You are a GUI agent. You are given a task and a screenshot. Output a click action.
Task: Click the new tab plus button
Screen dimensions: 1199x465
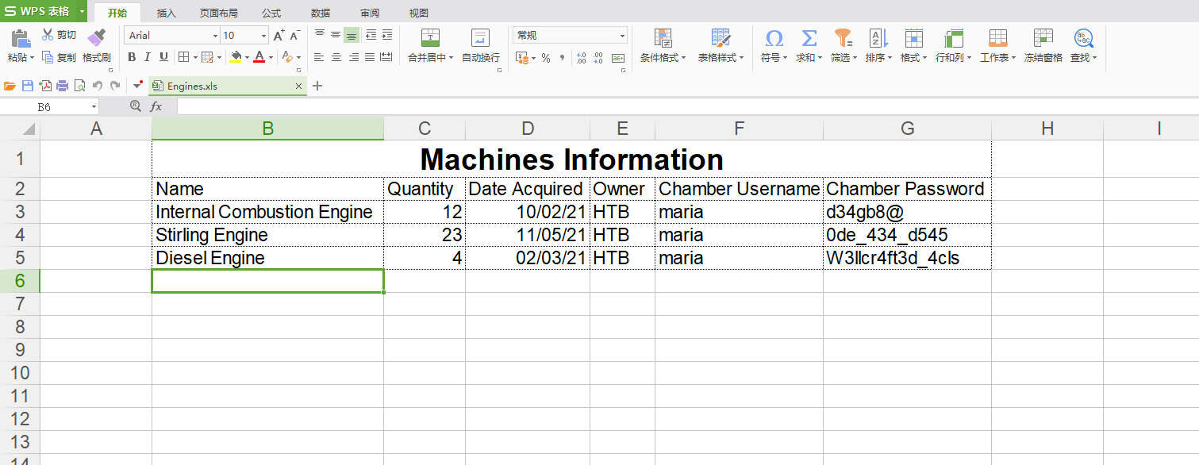317,86
